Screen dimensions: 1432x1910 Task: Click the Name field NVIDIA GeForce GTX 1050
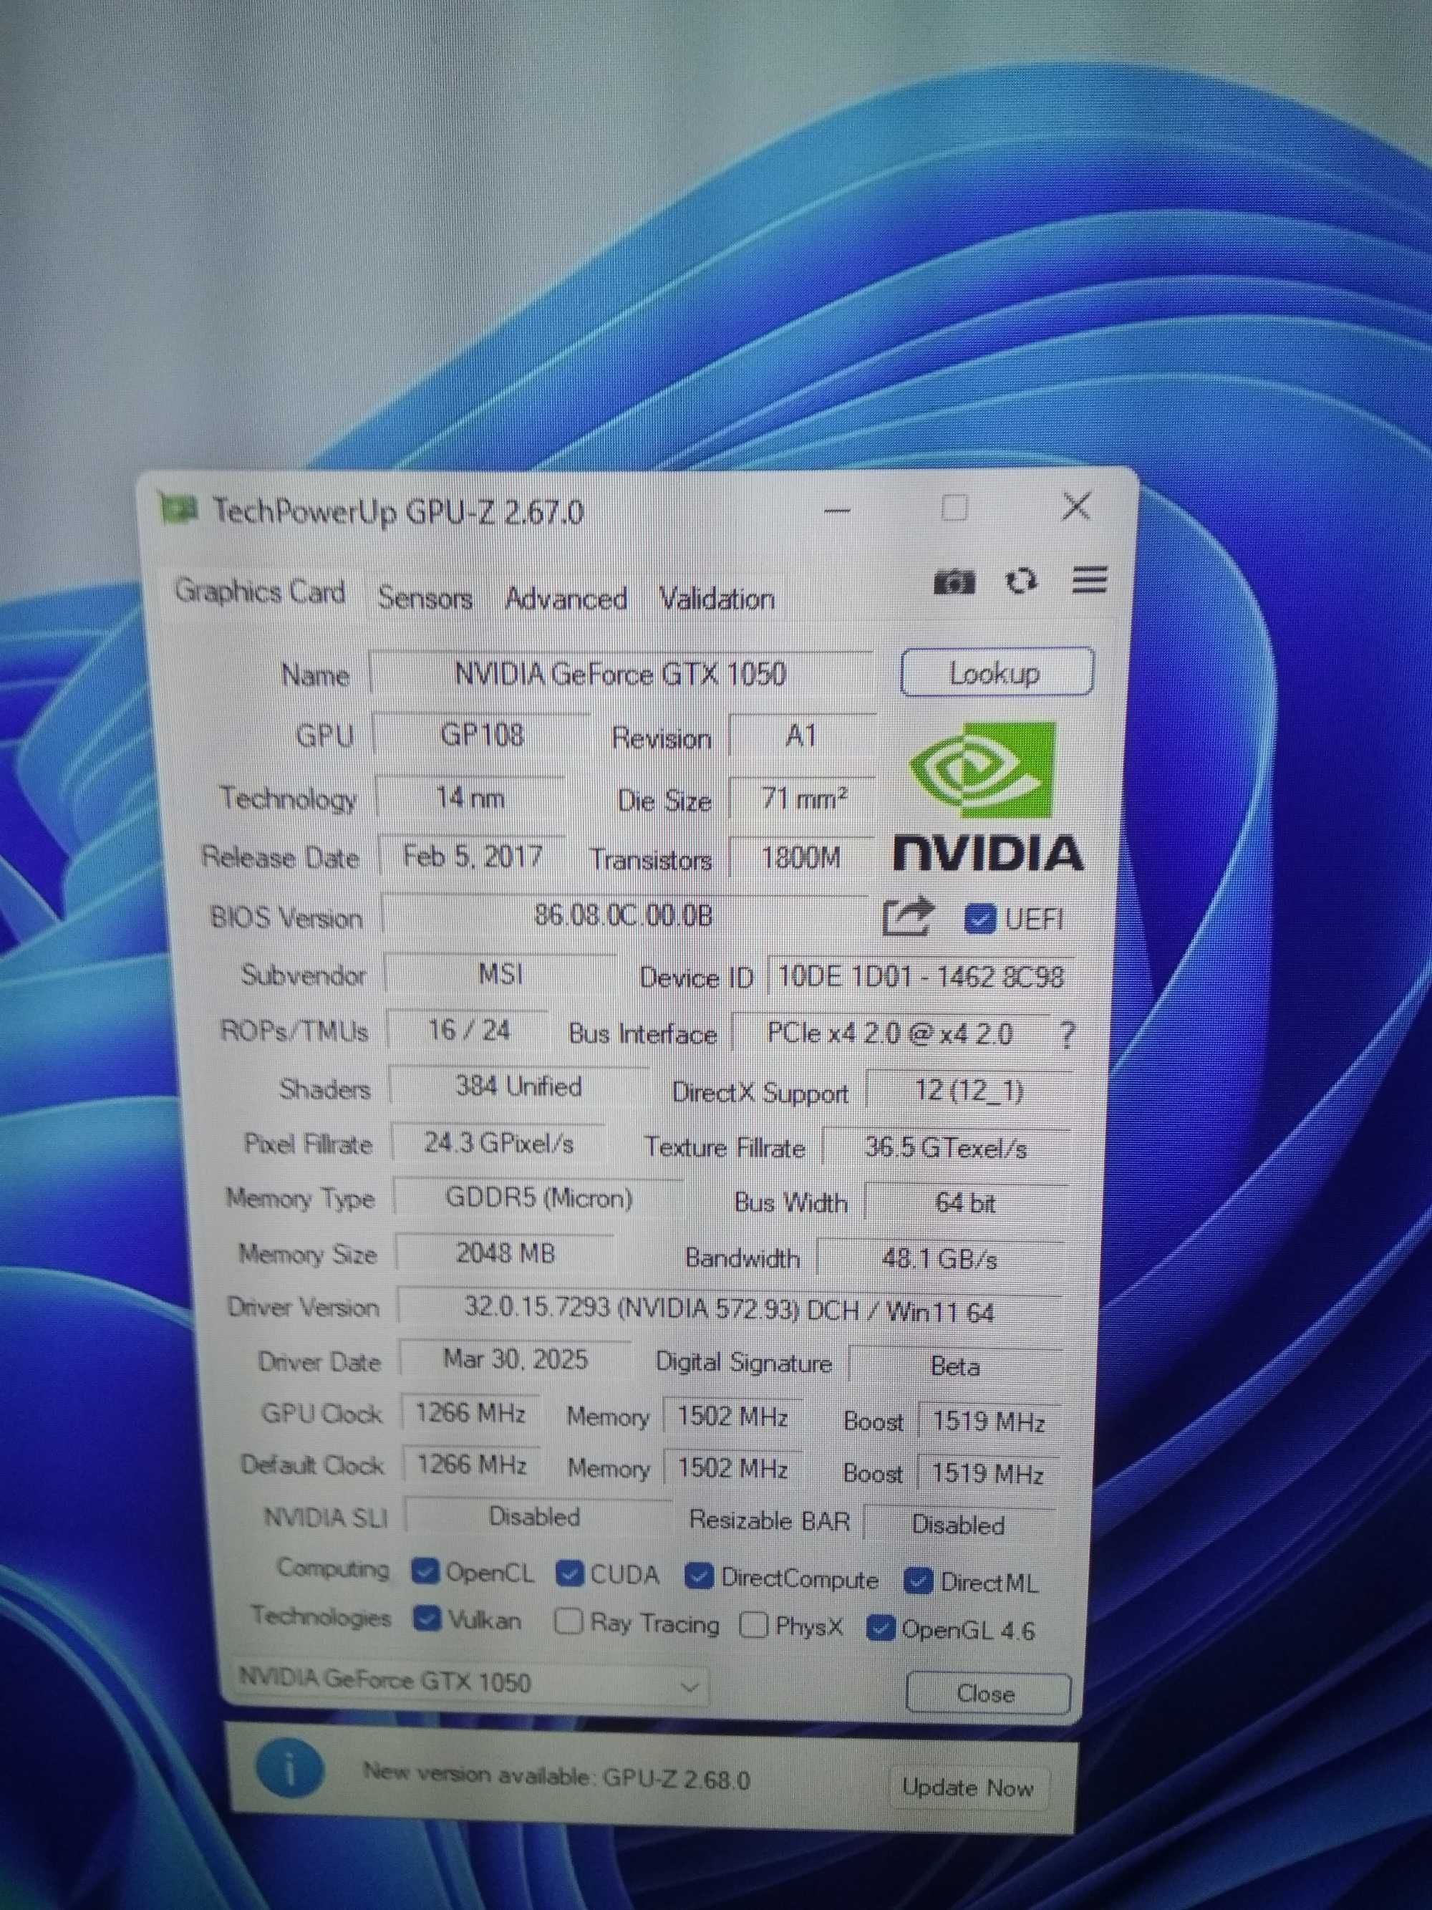621,672
